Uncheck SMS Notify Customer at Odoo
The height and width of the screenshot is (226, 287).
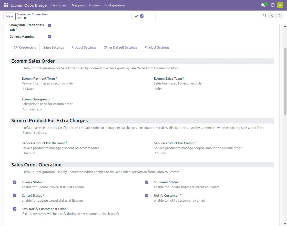click(x=15, y=209)
